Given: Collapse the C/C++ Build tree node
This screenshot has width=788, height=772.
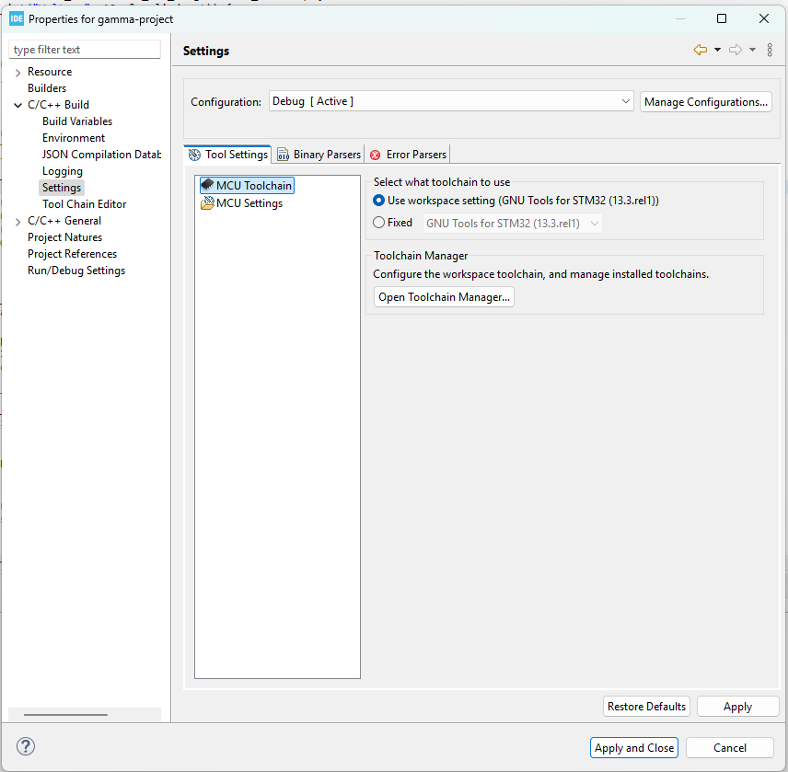Looking at the screenshot, I should [18, 105].
